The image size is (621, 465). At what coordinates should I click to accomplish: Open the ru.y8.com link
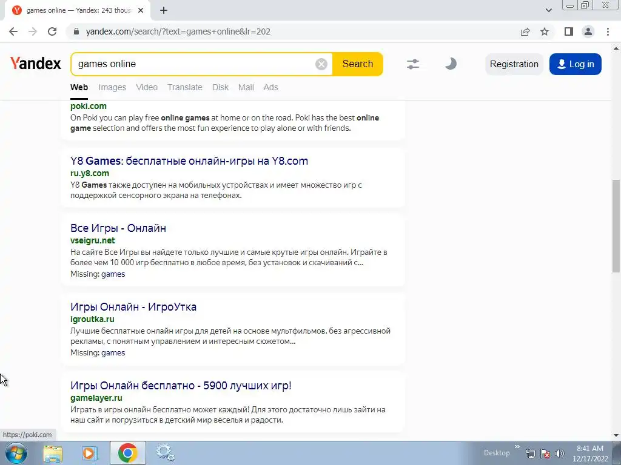click(90, 173)
